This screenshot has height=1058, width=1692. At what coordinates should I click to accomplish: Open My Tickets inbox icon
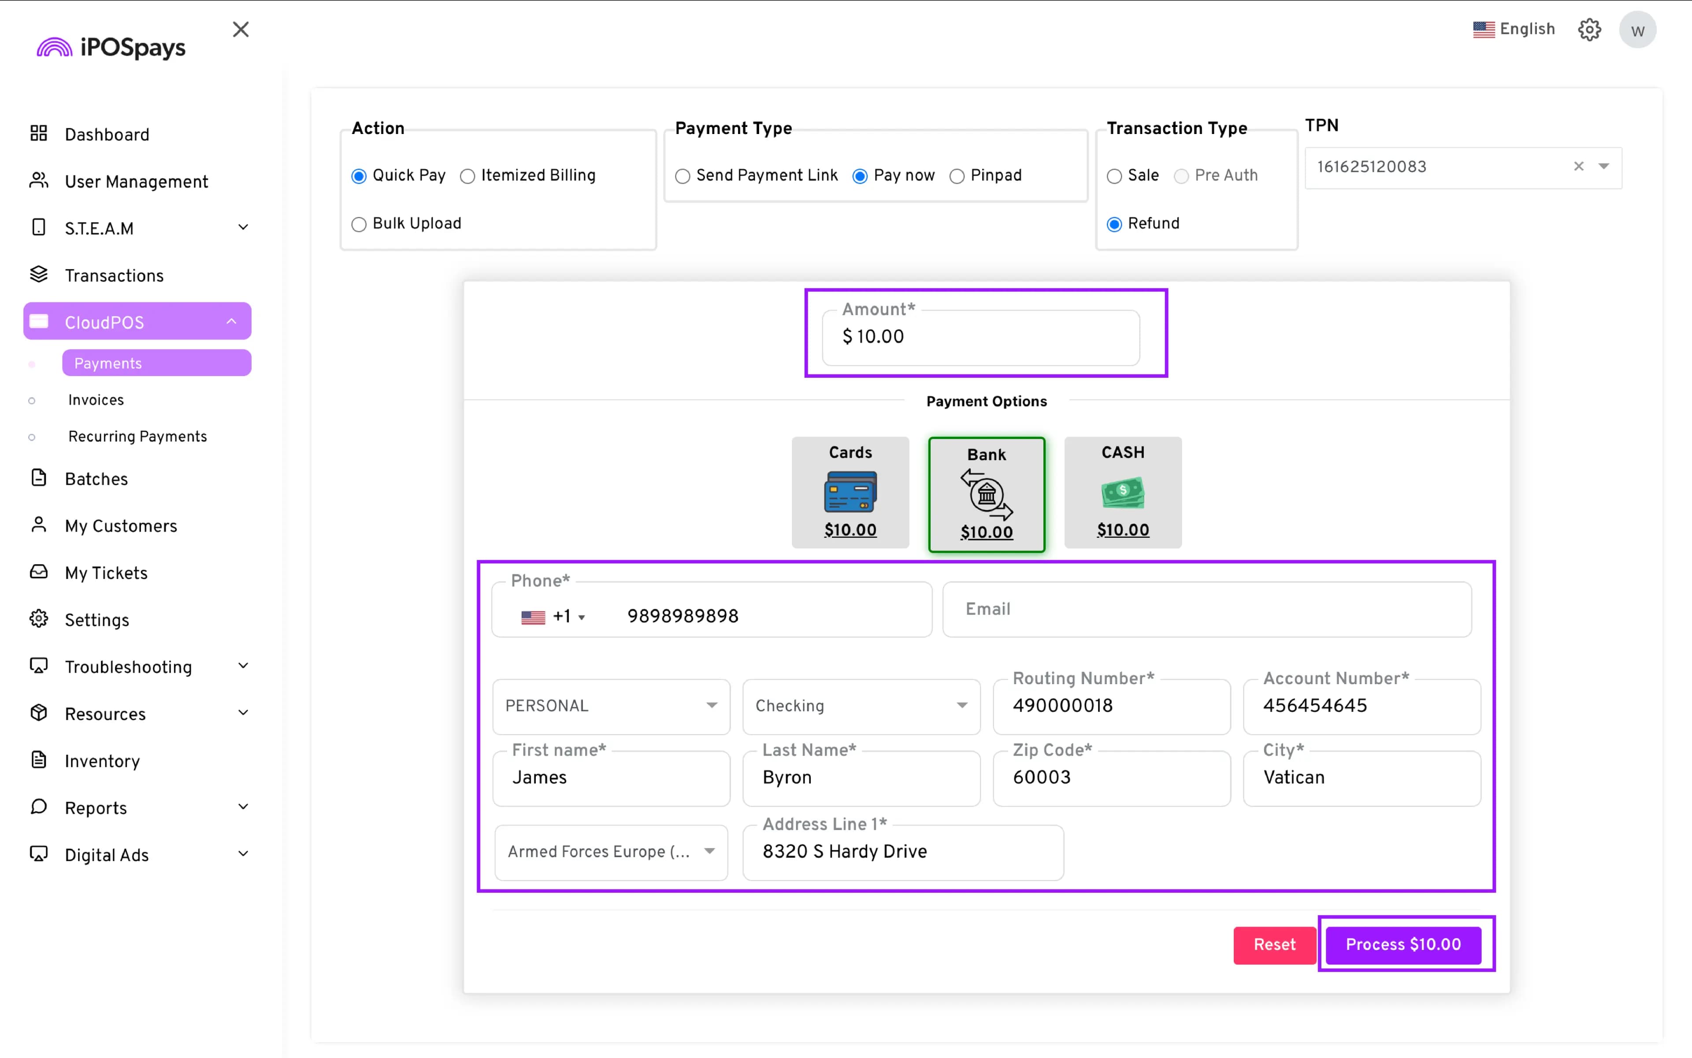[x=39, y=572]
